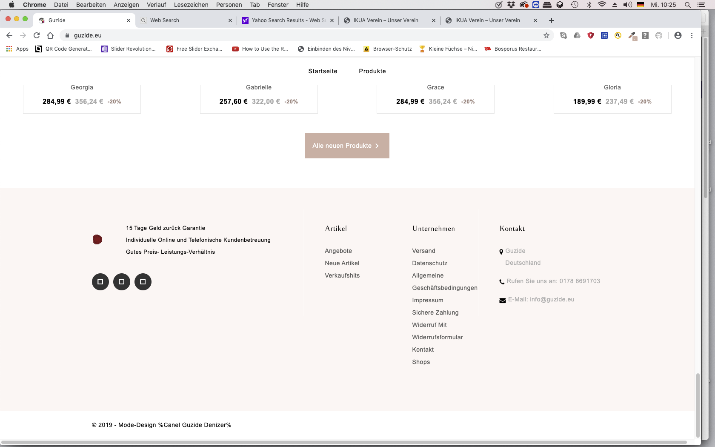
Task: Click the third dark round social icon
Action: [x=143, y=282]
